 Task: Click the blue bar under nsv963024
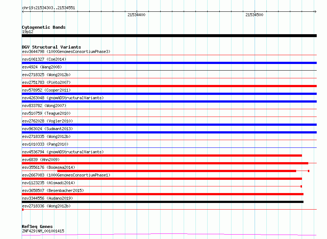[x=169, y=132]
